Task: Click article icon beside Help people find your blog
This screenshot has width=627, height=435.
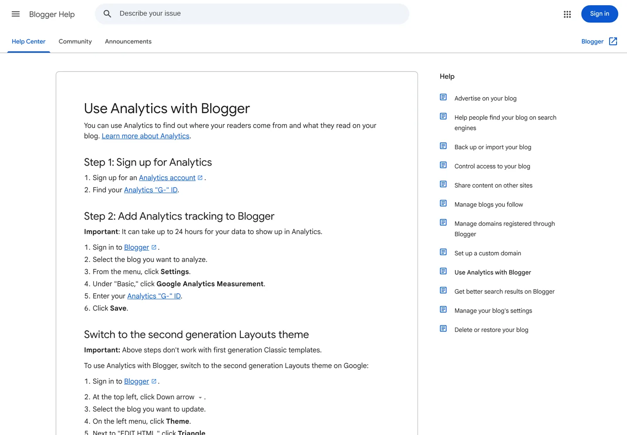Action: [443, 116]
